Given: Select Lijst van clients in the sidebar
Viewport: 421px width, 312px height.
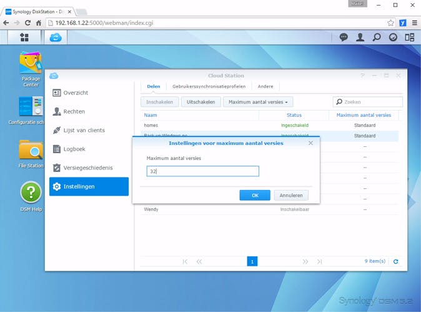Looking at the screenshot, I should pos(89,130).
